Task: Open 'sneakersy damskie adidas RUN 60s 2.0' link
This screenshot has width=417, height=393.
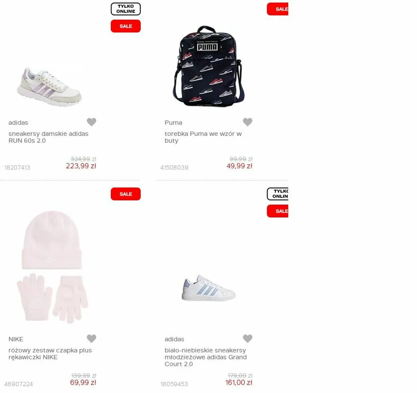Action: 48,137
